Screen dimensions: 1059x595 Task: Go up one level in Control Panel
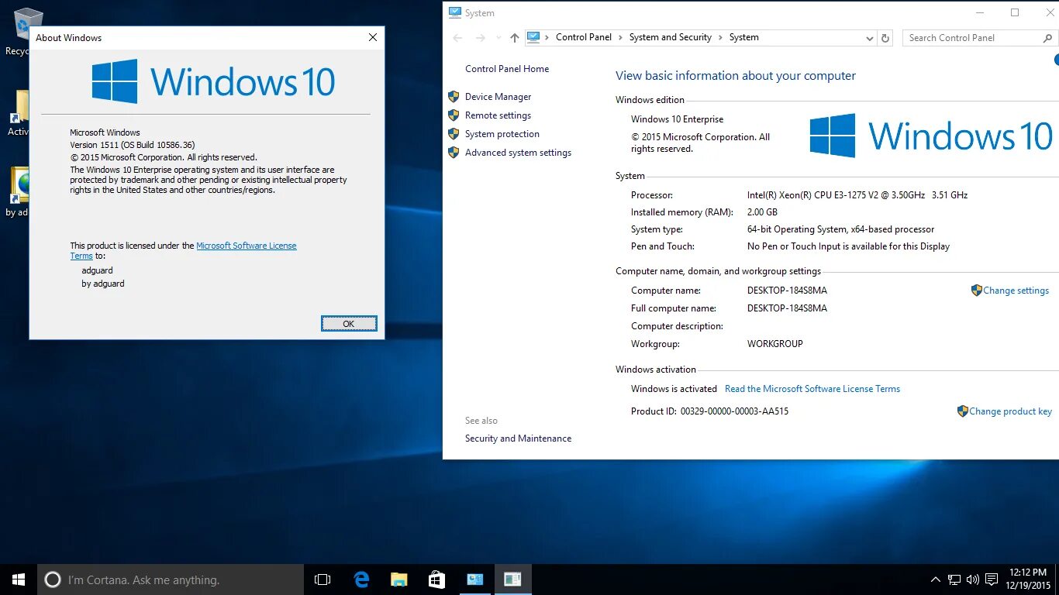514,37
